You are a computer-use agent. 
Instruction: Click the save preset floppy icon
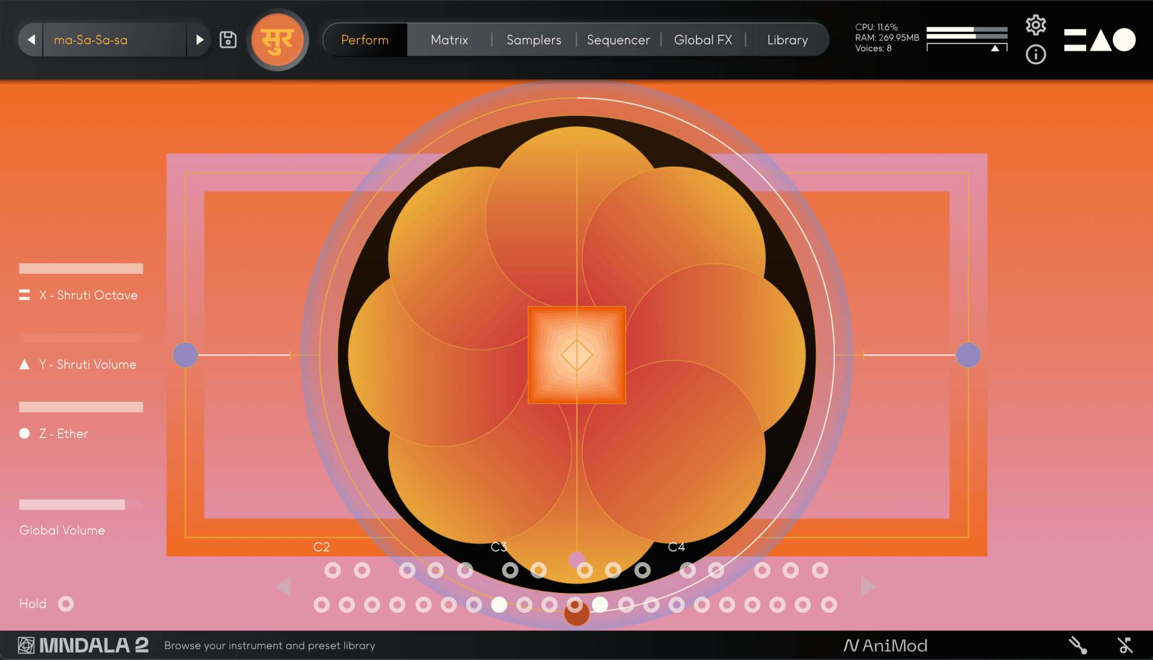(228, 39)
